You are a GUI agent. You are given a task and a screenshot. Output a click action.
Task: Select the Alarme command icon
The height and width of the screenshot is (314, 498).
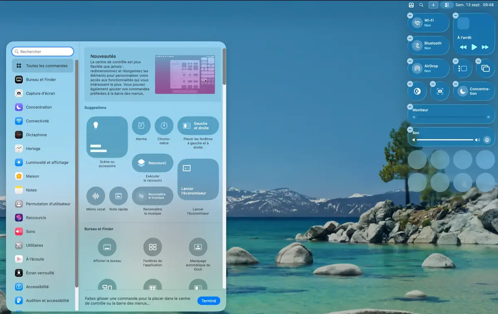(x=141, y=125)
